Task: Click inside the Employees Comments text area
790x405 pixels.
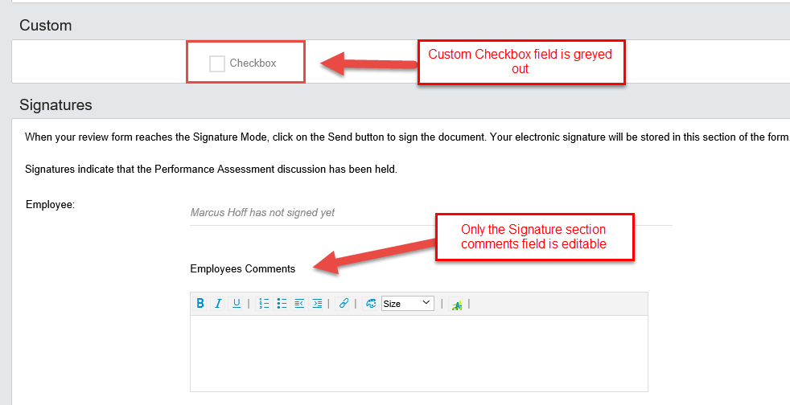Action: pos(418,354)
